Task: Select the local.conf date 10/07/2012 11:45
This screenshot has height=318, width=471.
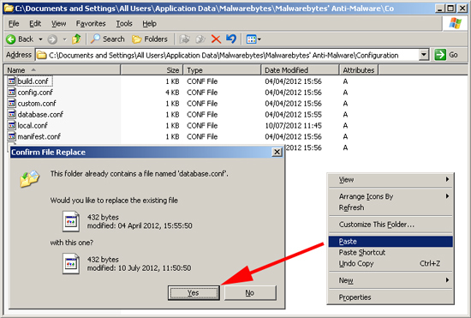Action: pyautogui.click(x=293, y=126)
